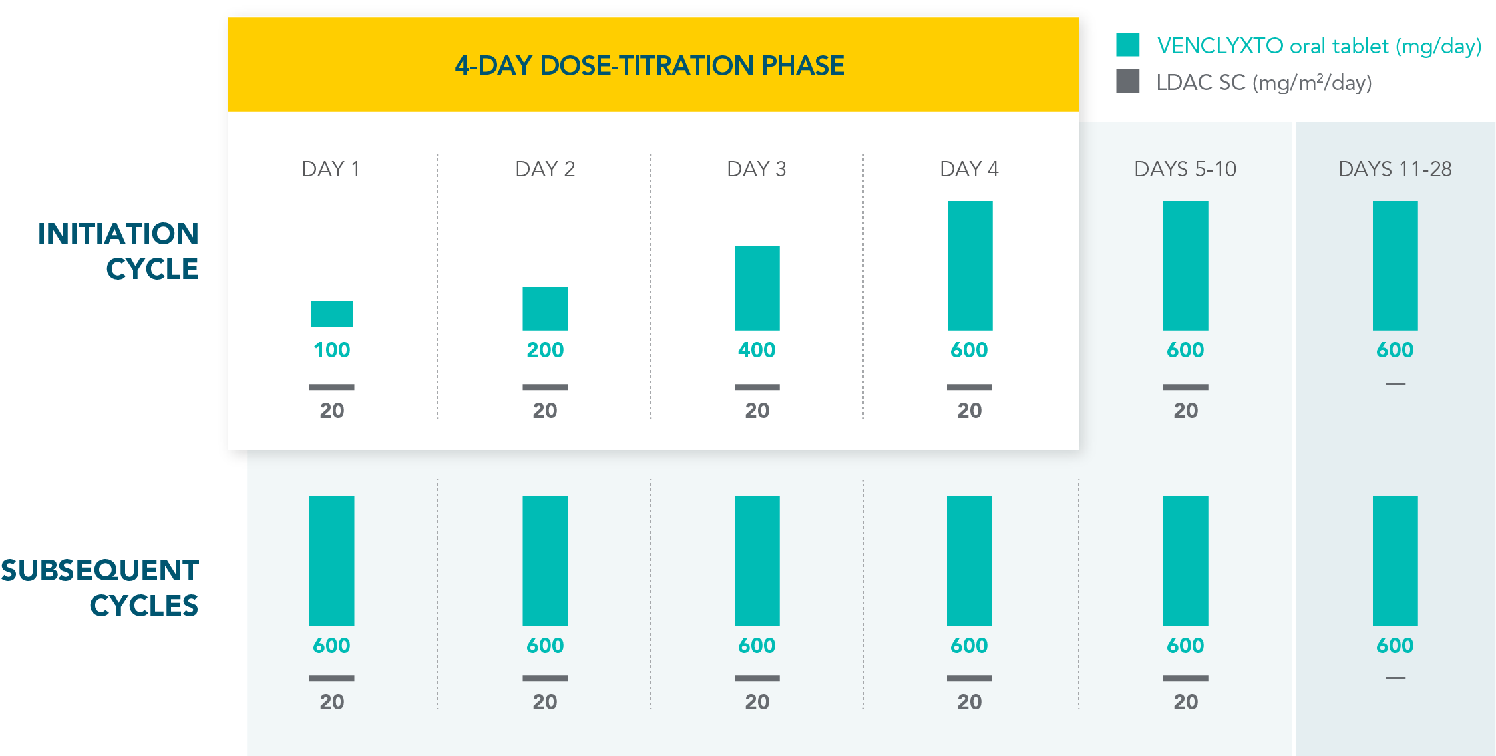Select the DAYS 5-10 column label

coord(1185,169)
